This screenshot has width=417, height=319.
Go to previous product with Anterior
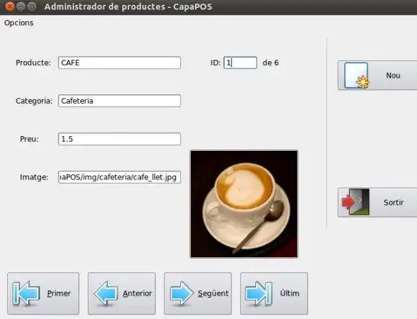pyautogui.click(x=122, y=294)
